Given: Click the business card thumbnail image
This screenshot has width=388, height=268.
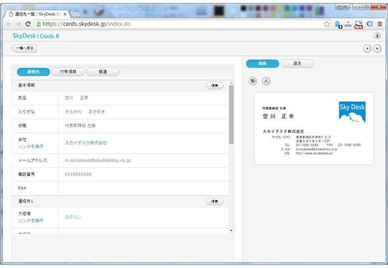Looking at the screenshot, I should [314, 129].
